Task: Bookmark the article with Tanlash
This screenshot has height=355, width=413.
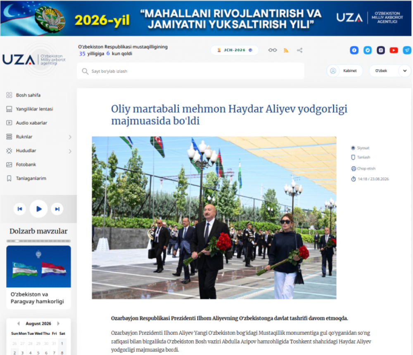Action: pos(361,157)
